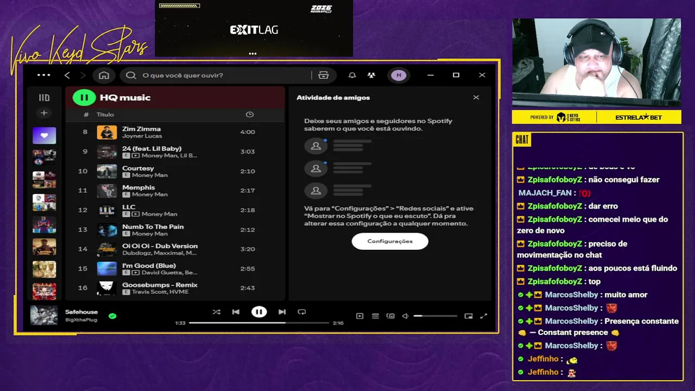Open the notifications bell
This screenshot has width=695, height=391.
(352, 75)
